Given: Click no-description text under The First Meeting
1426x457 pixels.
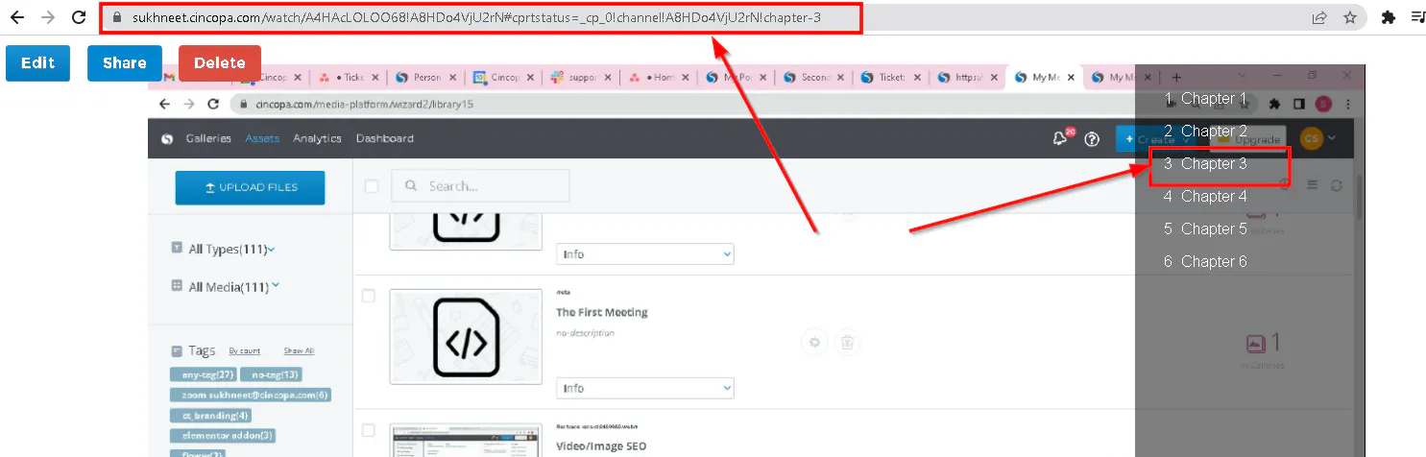Looking at the screenshot, I should pyautogui.click(x=586, y=333).
